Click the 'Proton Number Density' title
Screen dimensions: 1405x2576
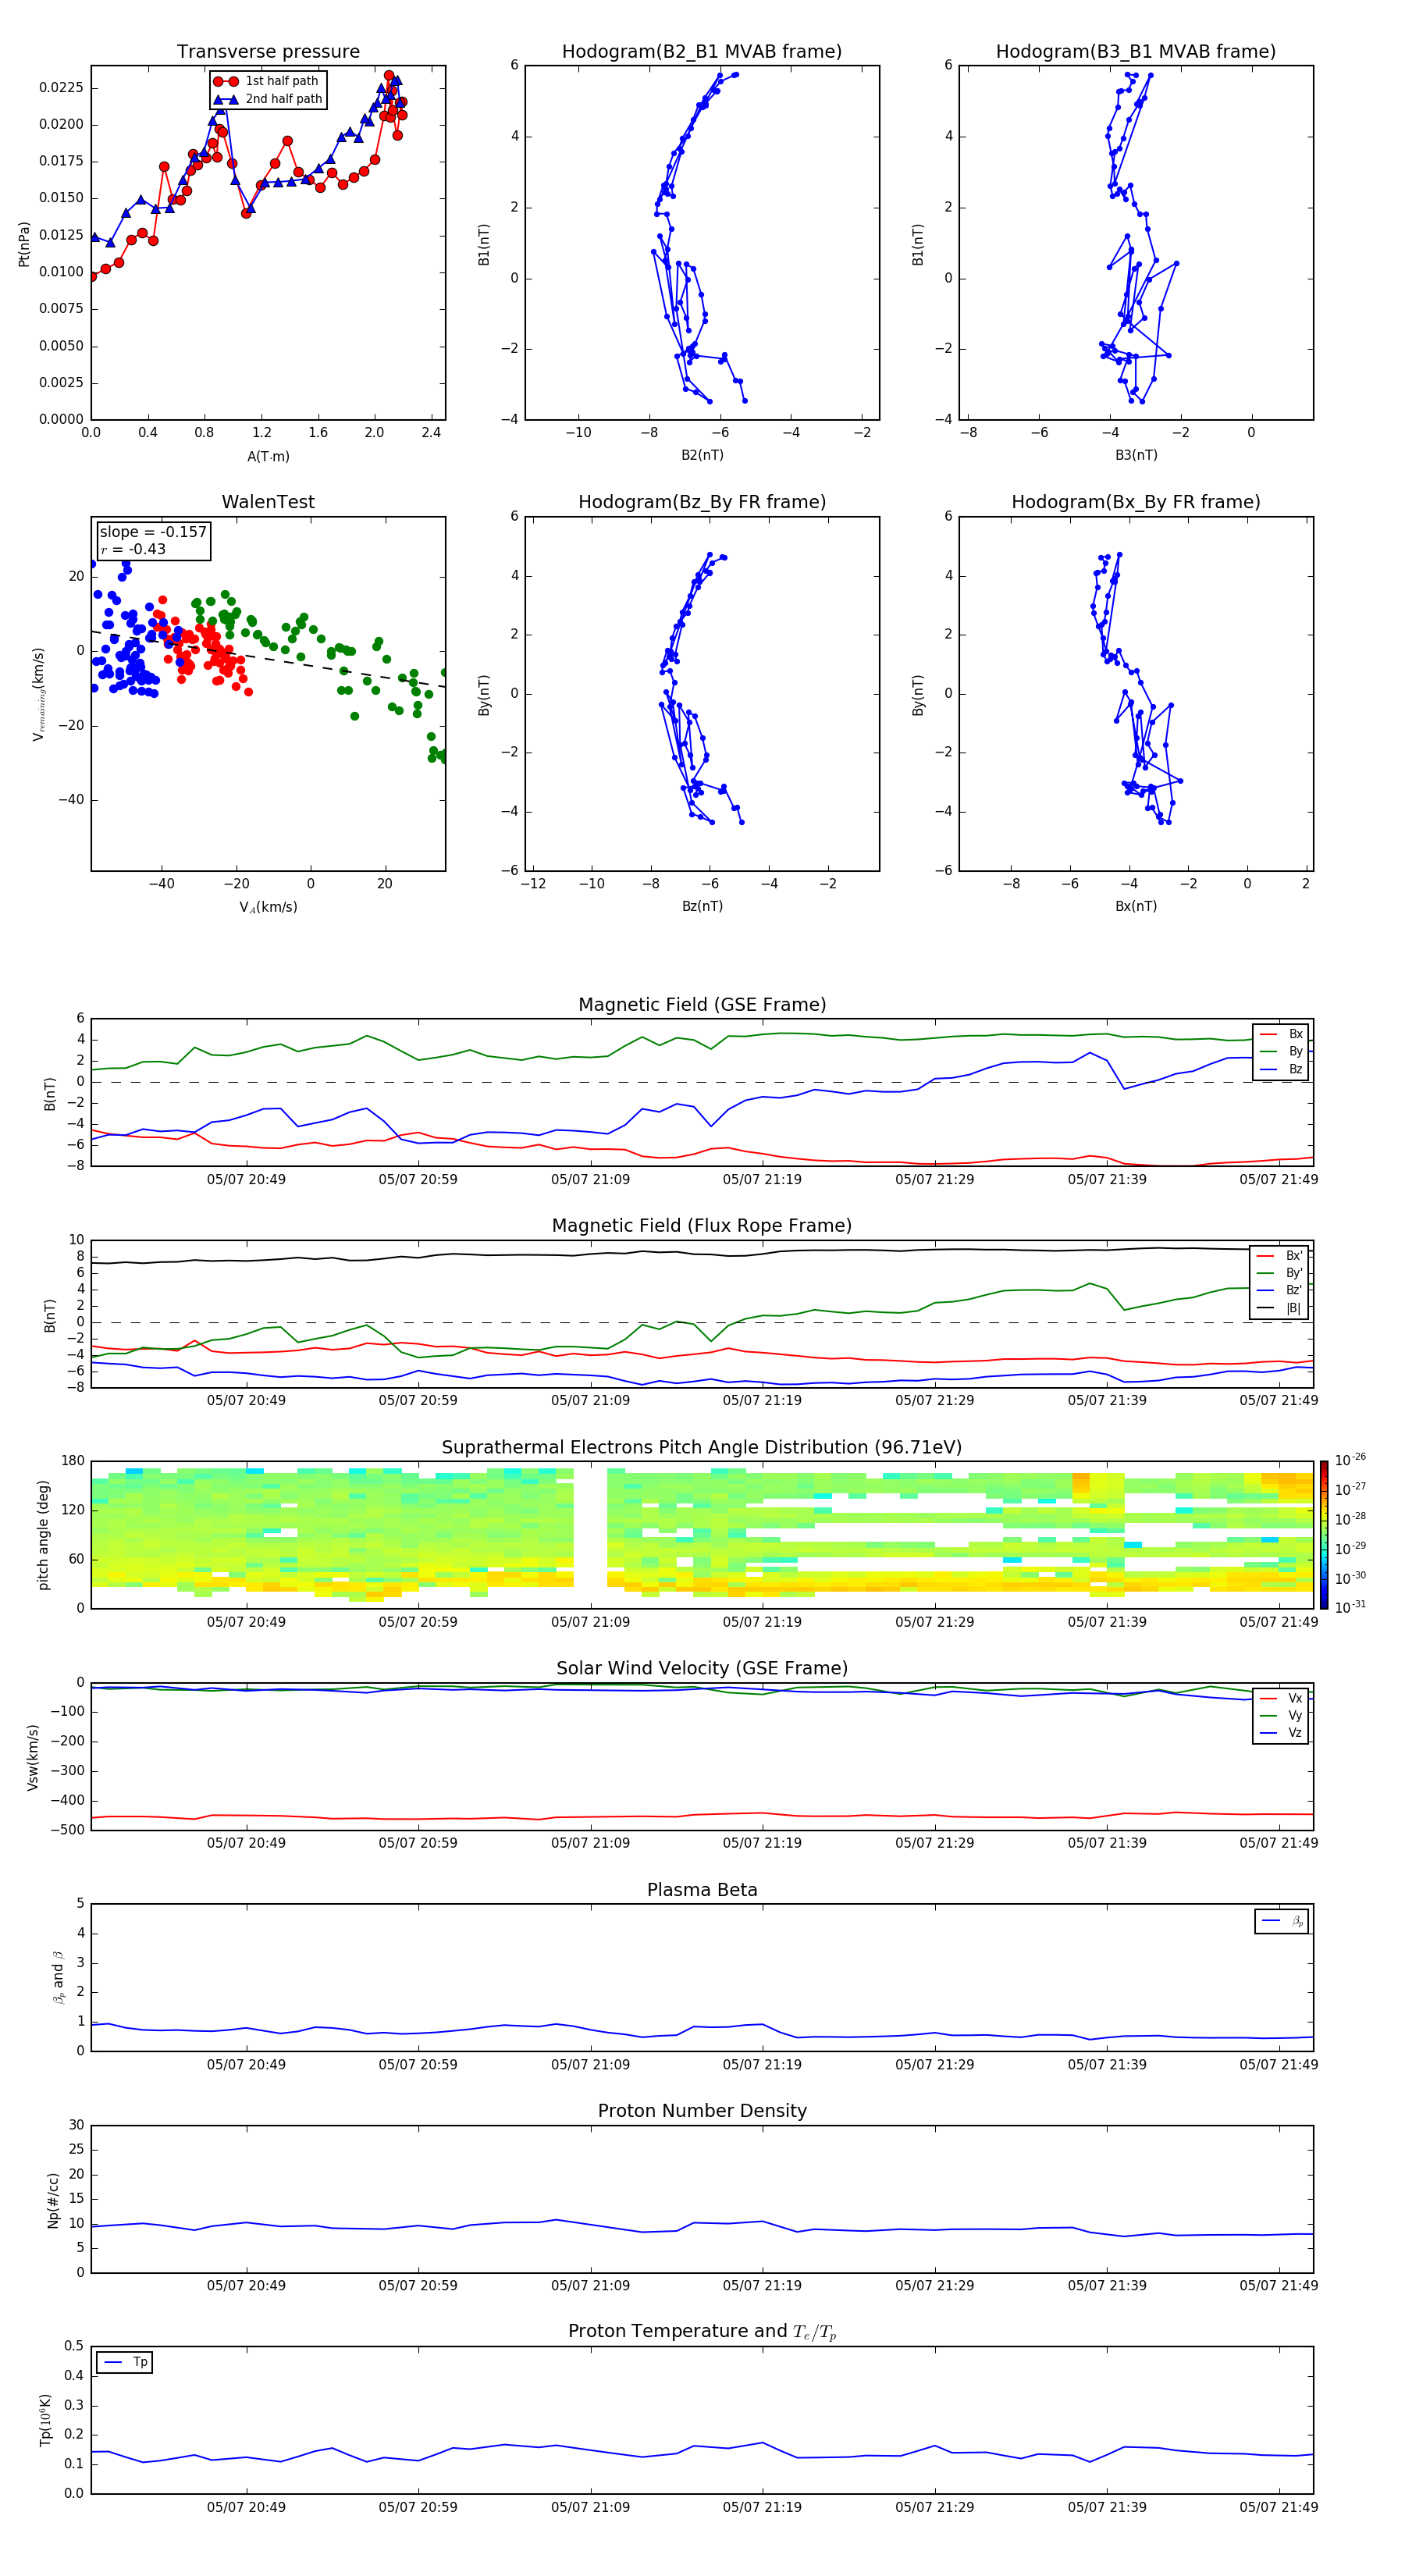click(x=702, y=2111)
